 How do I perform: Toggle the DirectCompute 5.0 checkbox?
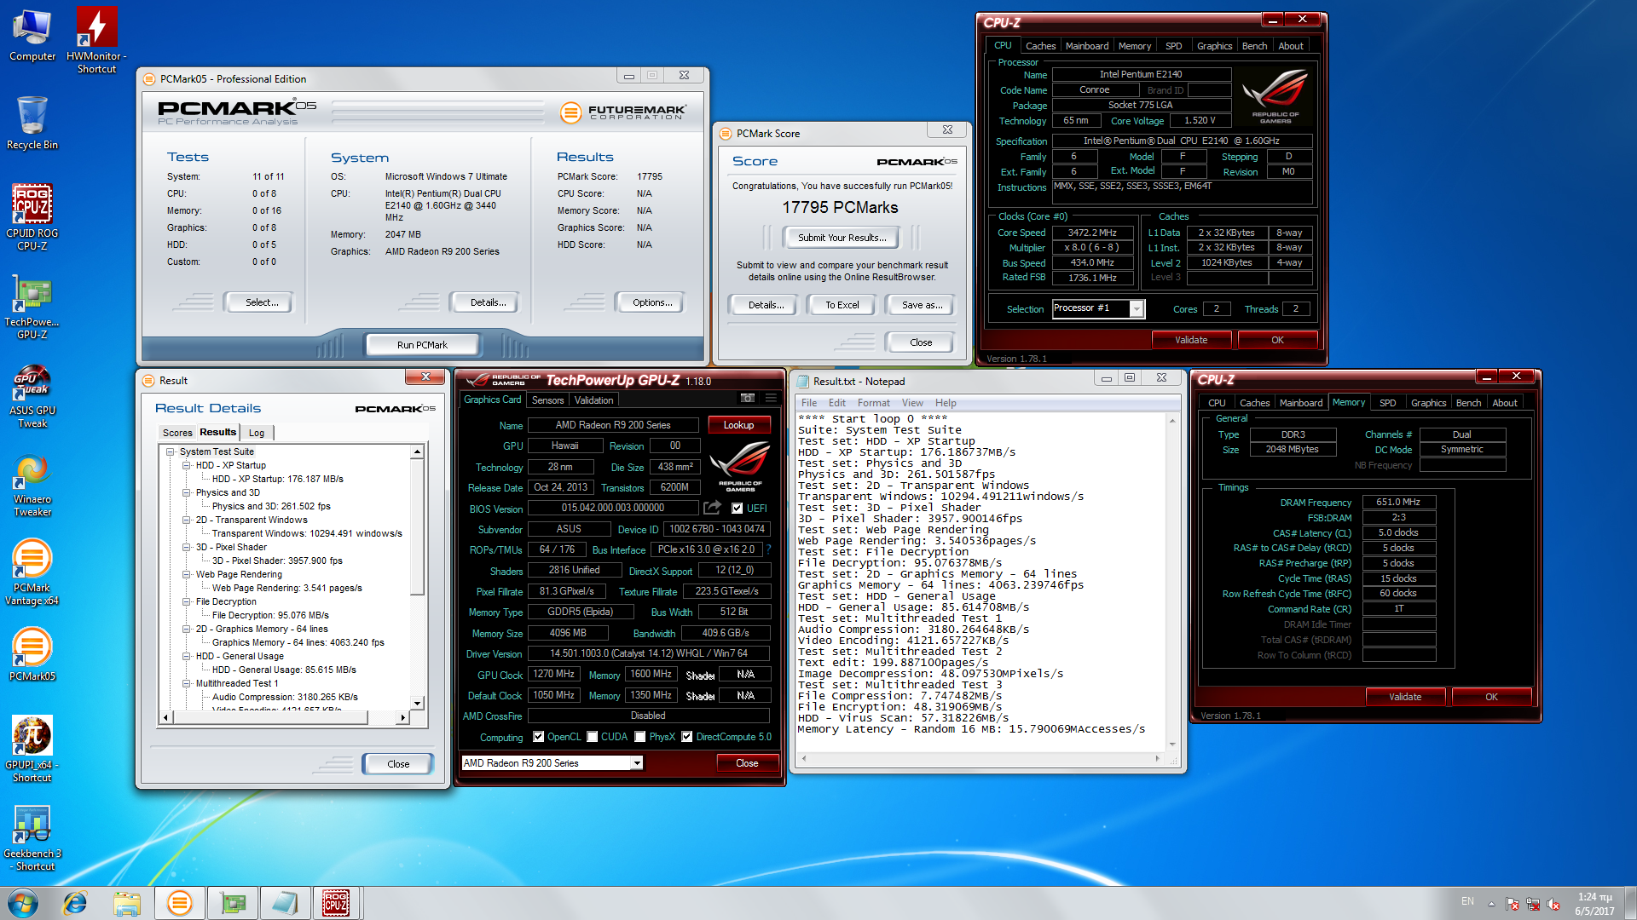(686, 737)
